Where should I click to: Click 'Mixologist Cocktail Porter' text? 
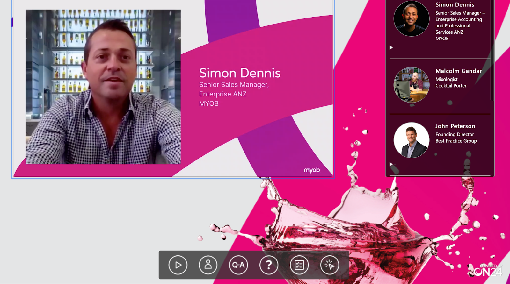click(x=451, y=82)
